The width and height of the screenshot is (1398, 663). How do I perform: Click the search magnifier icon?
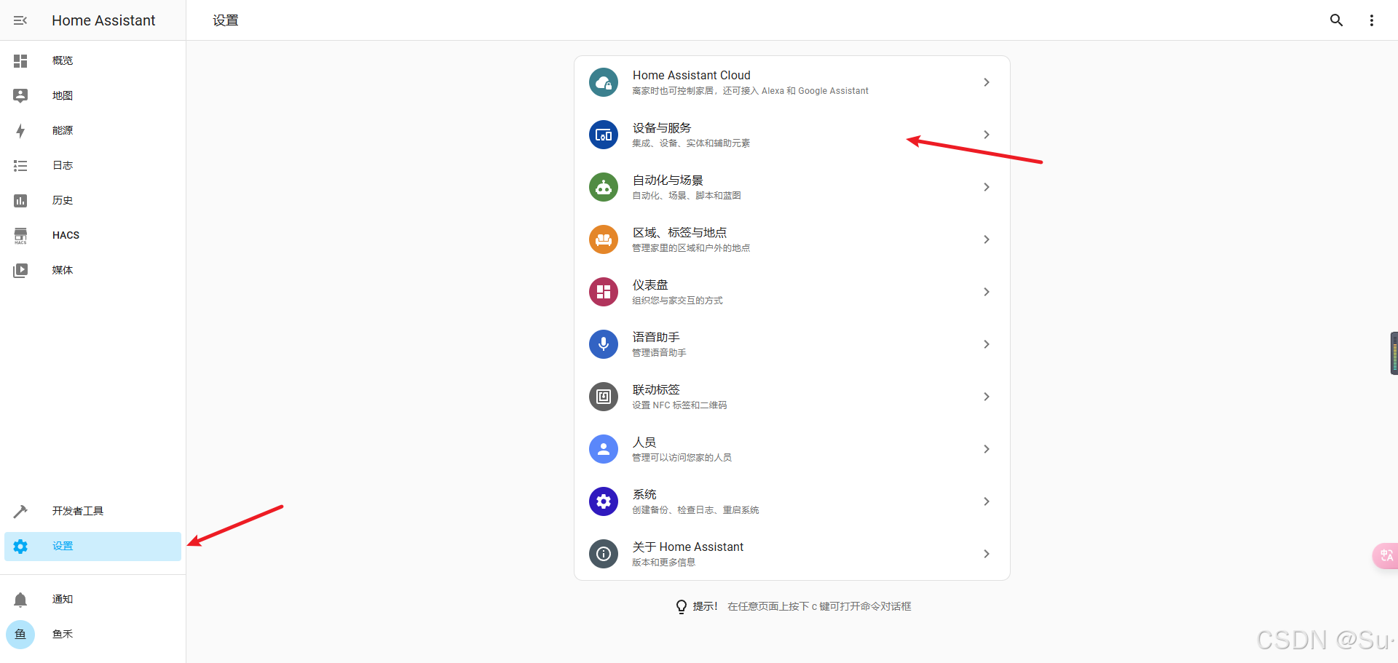pyautogui.click(x=1336, y=20)
